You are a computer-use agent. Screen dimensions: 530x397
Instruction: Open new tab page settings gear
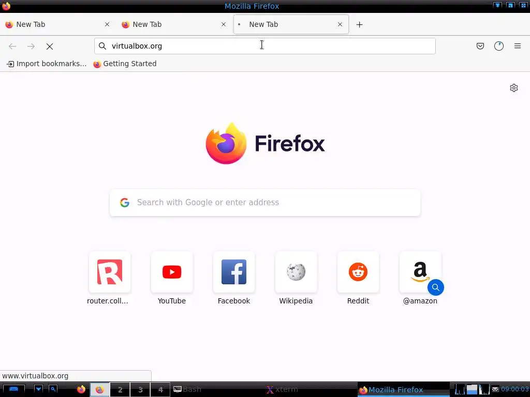pyautogui.click(x=514, y=88)
